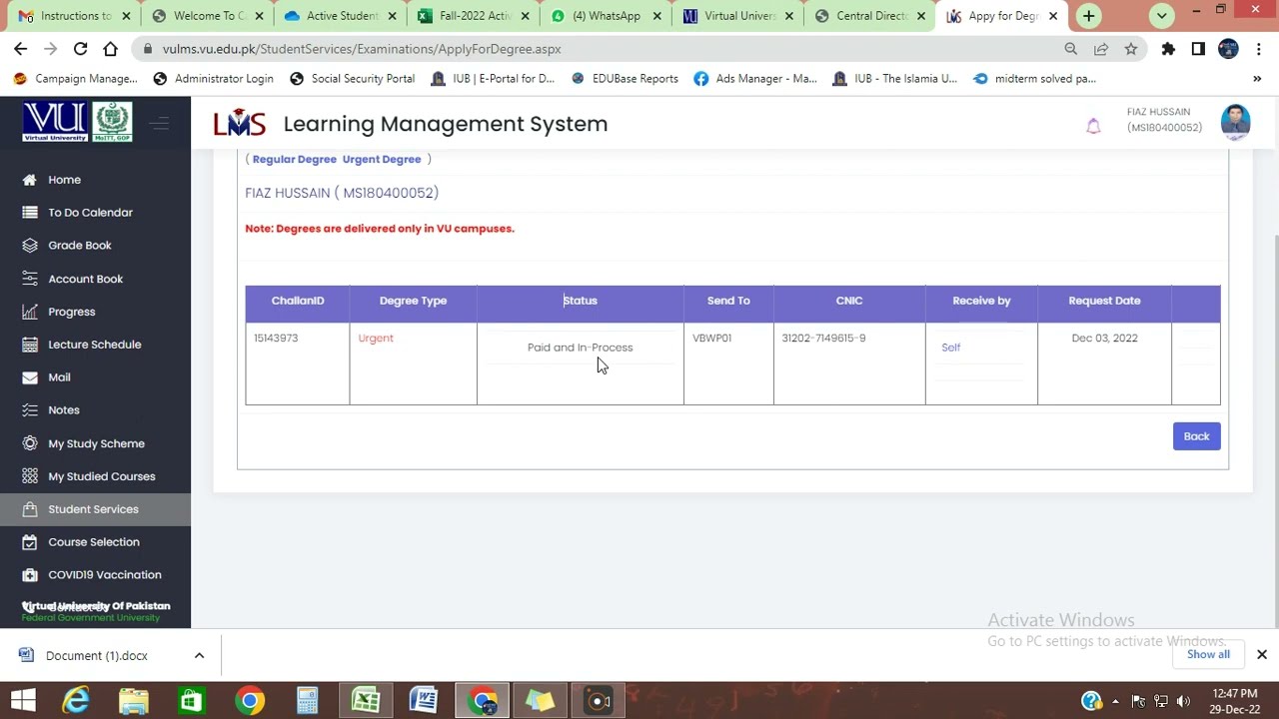The width and height of the screenshot is (1279, 719).
Task: Open Chrome three-dot menu
Action: pos(1259,49)
